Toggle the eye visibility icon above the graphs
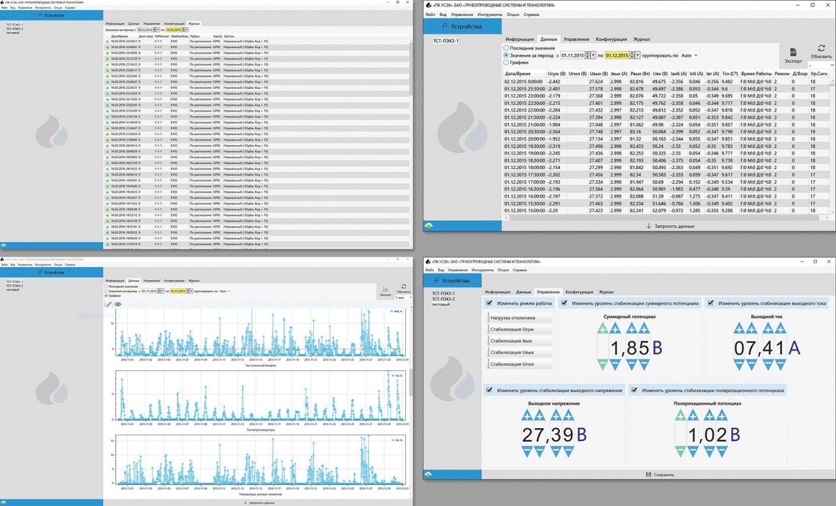836x506 pixels. click(x=118, y=304)
